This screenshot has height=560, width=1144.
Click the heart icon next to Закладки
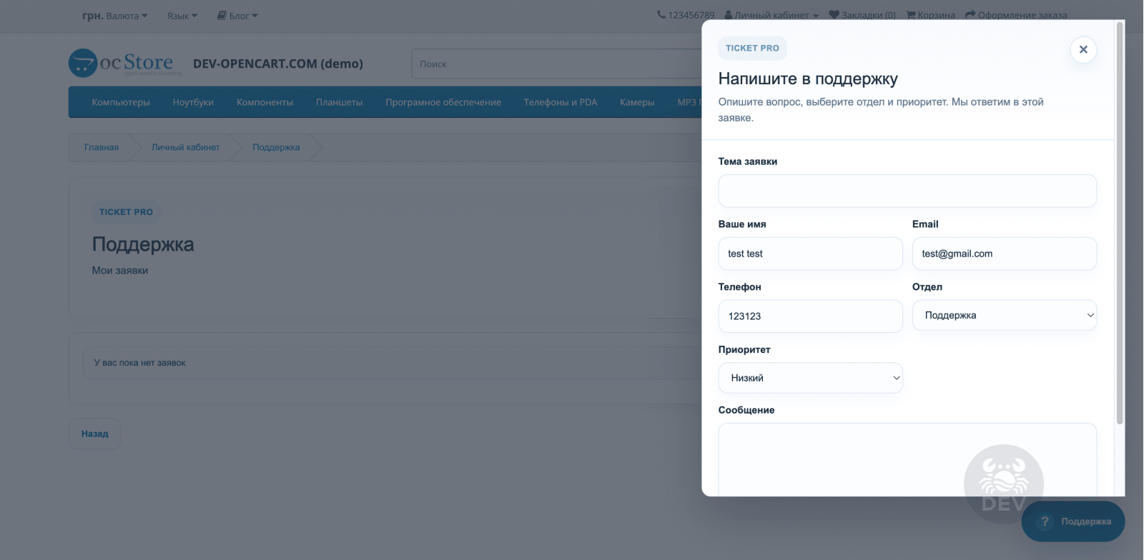(x=834, y=14)
